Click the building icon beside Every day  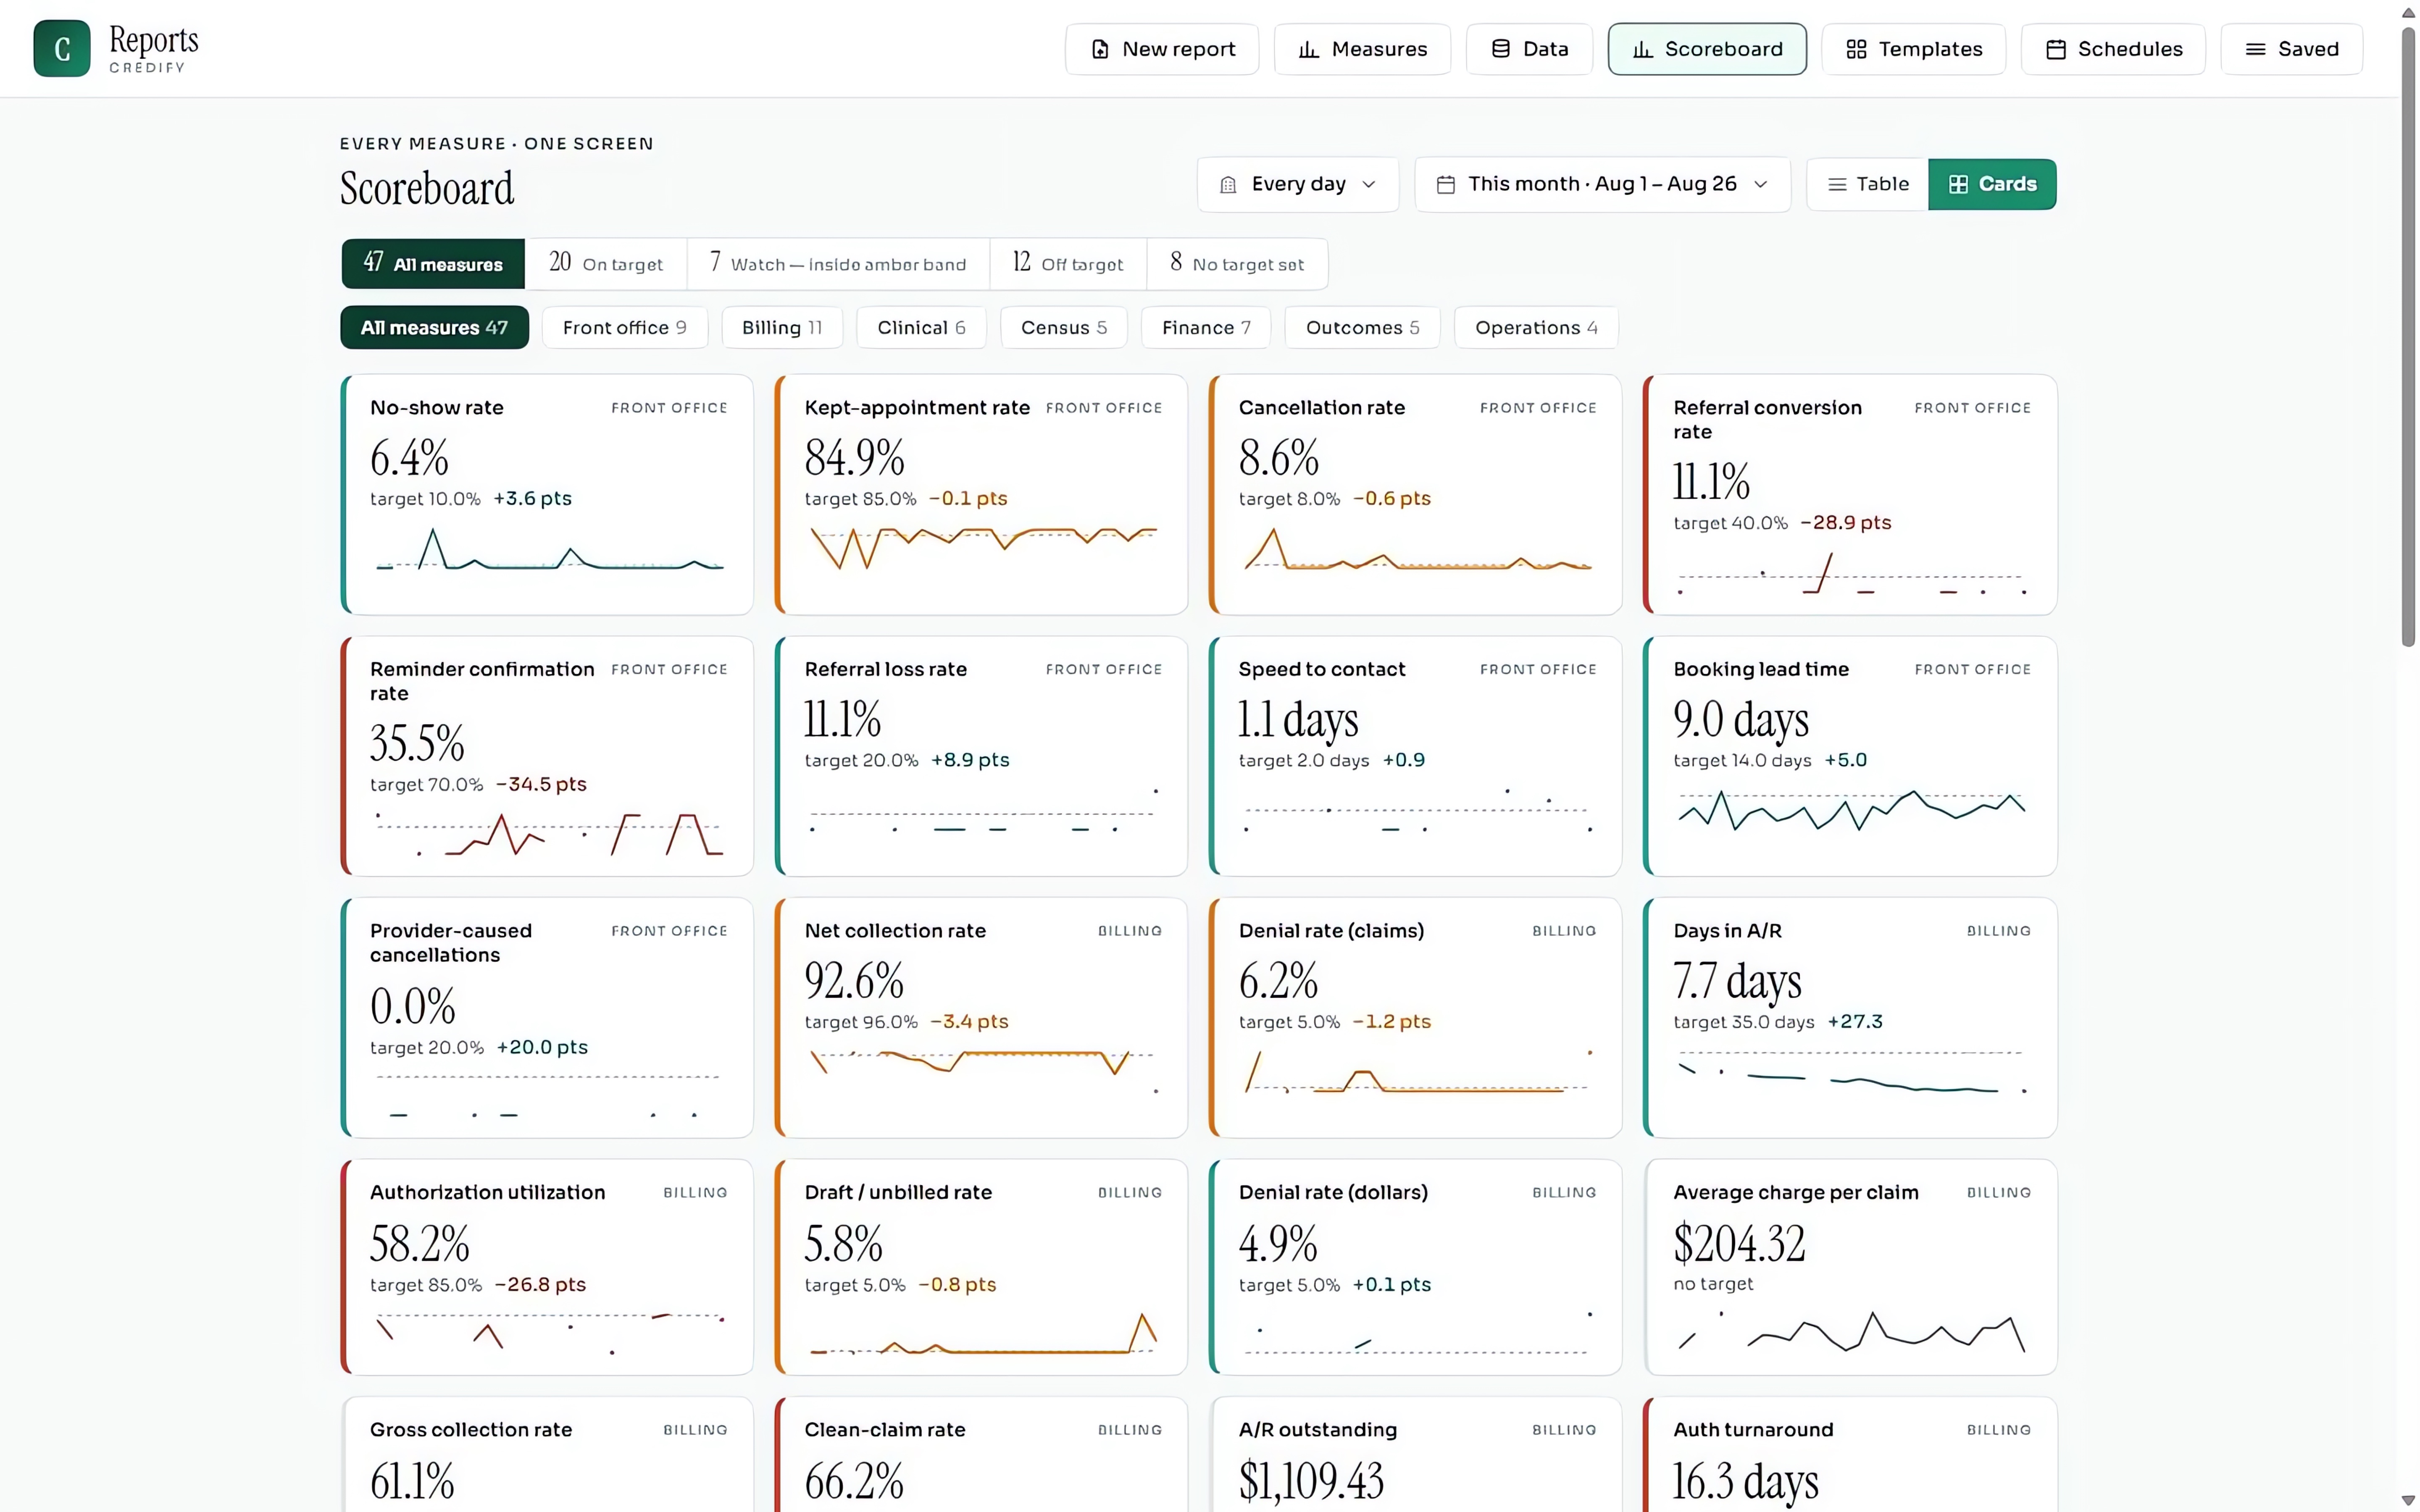click(x=1228, y=184)
